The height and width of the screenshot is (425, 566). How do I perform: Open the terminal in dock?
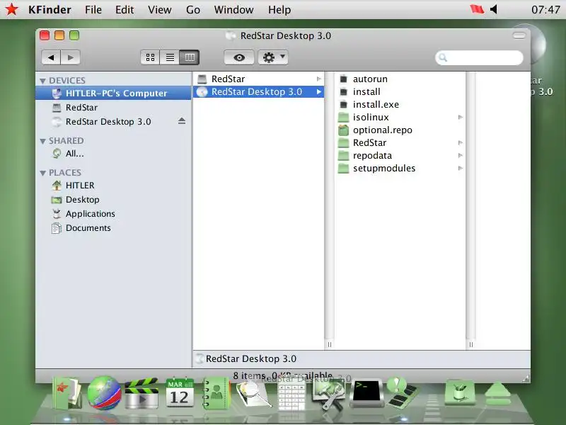(x=366, y=393)
